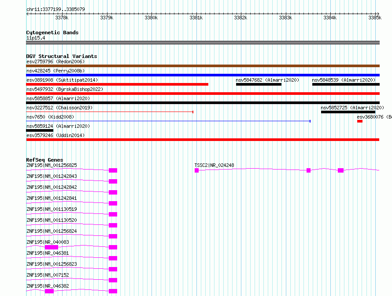
Task: Click the first TSSC2 exon block
Action: 197,170
